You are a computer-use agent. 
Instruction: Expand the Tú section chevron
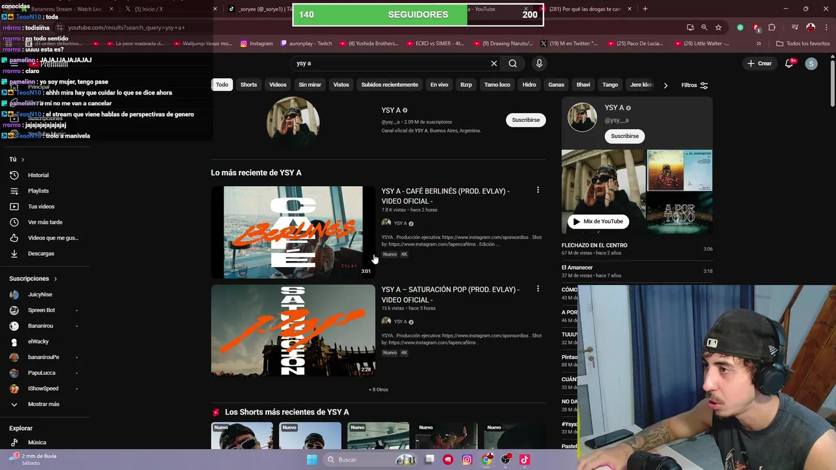22,159
